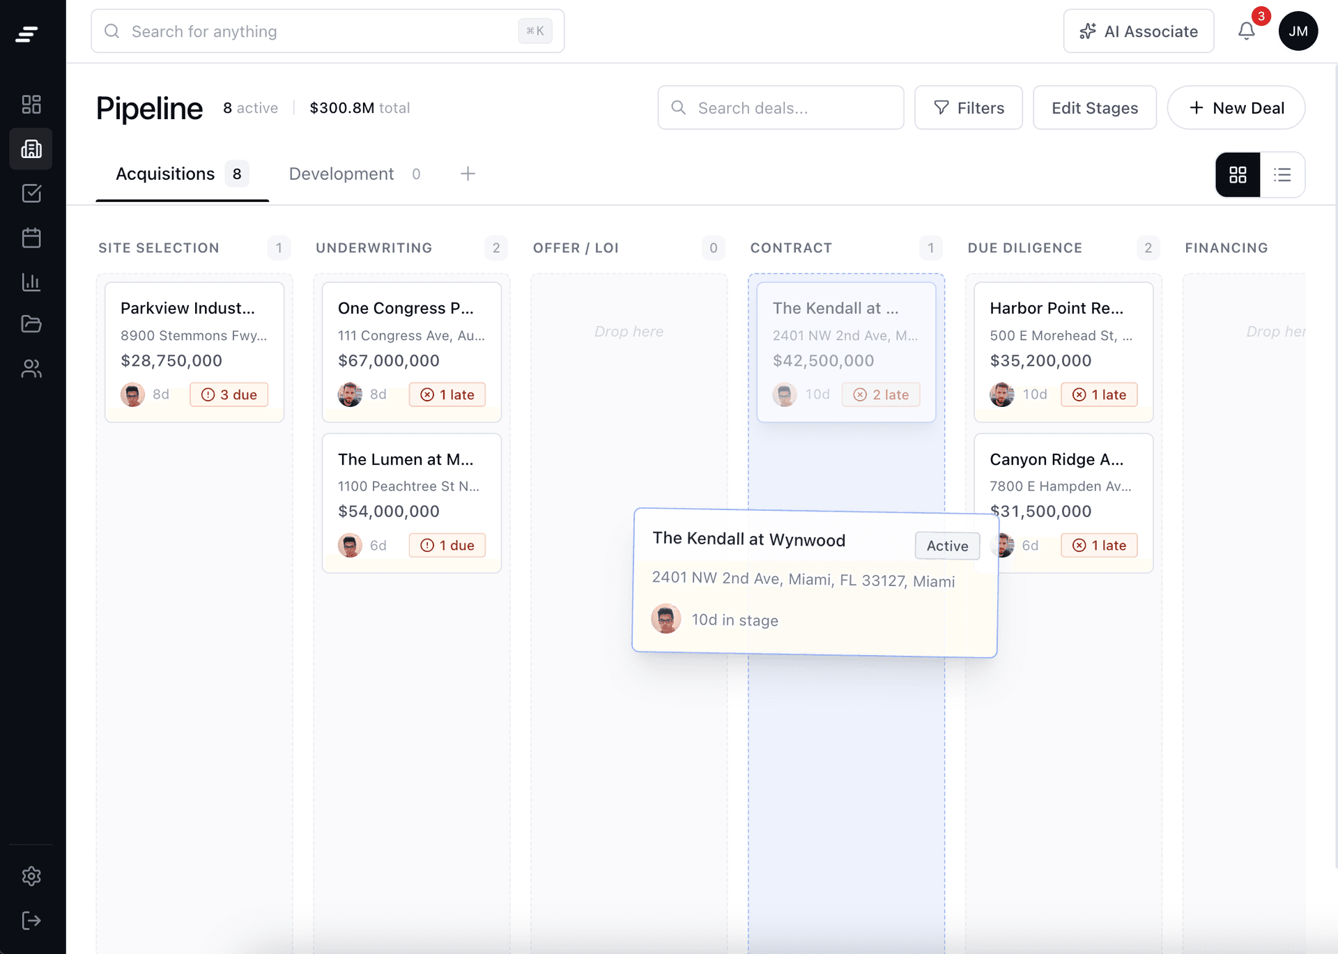Viewport: 1338px width, 954px height.
Task: Open the JM user avatar menu
Action: click(x=1298, y=31)
